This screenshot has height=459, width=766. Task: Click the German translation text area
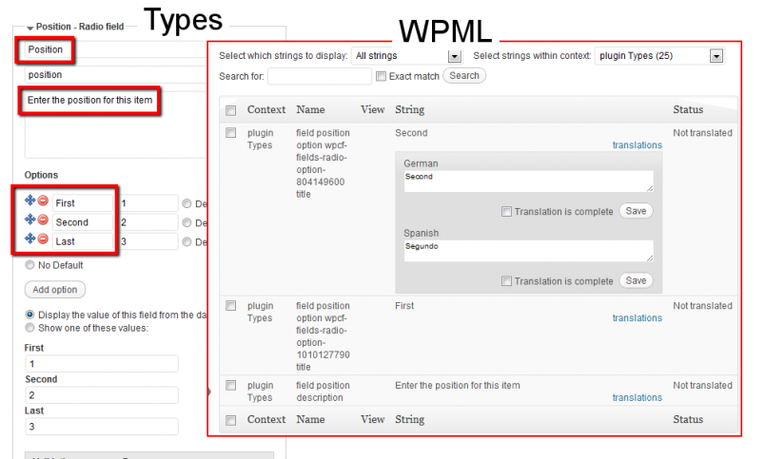click(x=528, y=181)
